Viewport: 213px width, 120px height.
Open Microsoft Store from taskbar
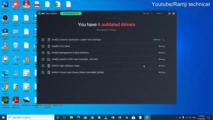(133, 117)
